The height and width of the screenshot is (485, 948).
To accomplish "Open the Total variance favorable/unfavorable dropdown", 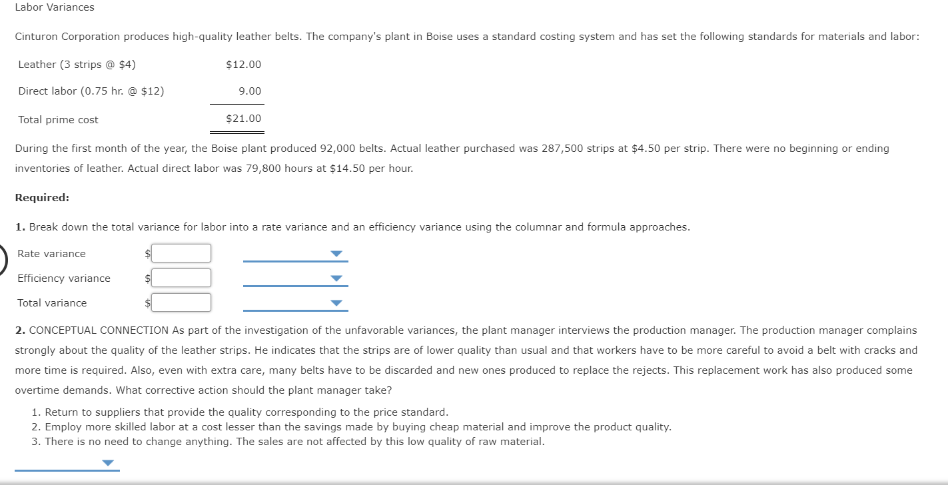I will 336,302.
